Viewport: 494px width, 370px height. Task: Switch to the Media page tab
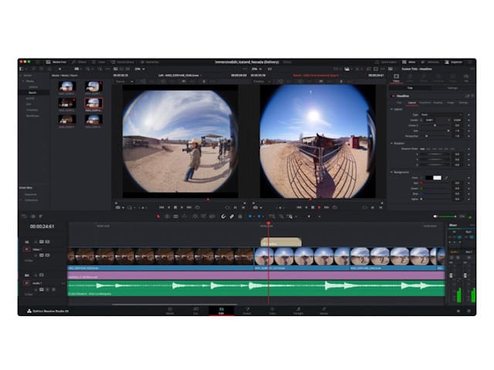pyautogui.click(x=170, y=311)
